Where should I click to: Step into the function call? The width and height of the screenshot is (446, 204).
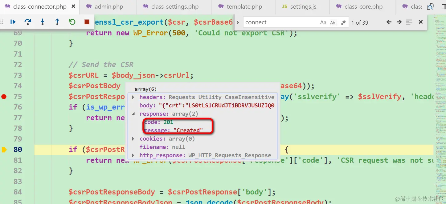click(x=43, y=22)
